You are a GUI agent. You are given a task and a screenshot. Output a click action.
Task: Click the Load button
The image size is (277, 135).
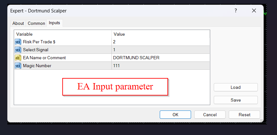pos(236,87)
